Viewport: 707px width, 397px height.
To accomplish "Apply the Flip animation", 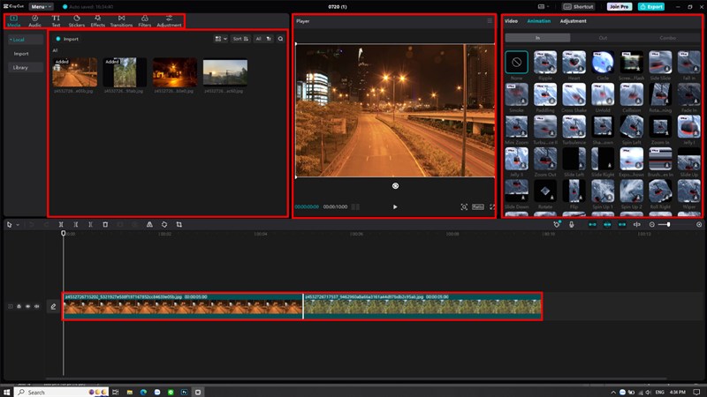I will click(574, 191).
